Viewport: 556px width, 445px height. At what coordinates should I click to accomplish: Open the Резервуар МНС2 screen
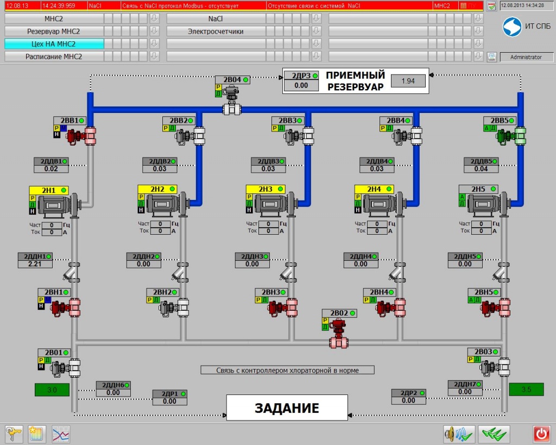click(54, 31)
